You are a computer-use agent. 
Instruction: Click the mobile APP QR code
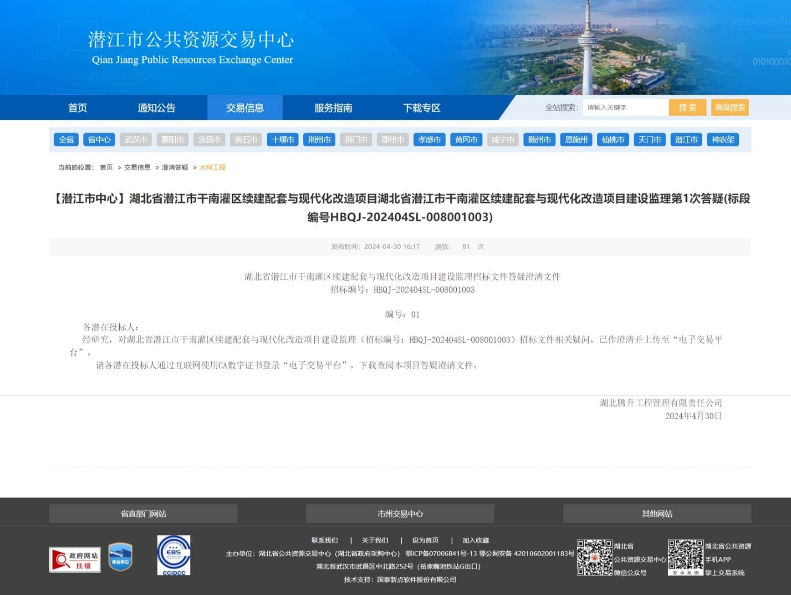(685, 558)
